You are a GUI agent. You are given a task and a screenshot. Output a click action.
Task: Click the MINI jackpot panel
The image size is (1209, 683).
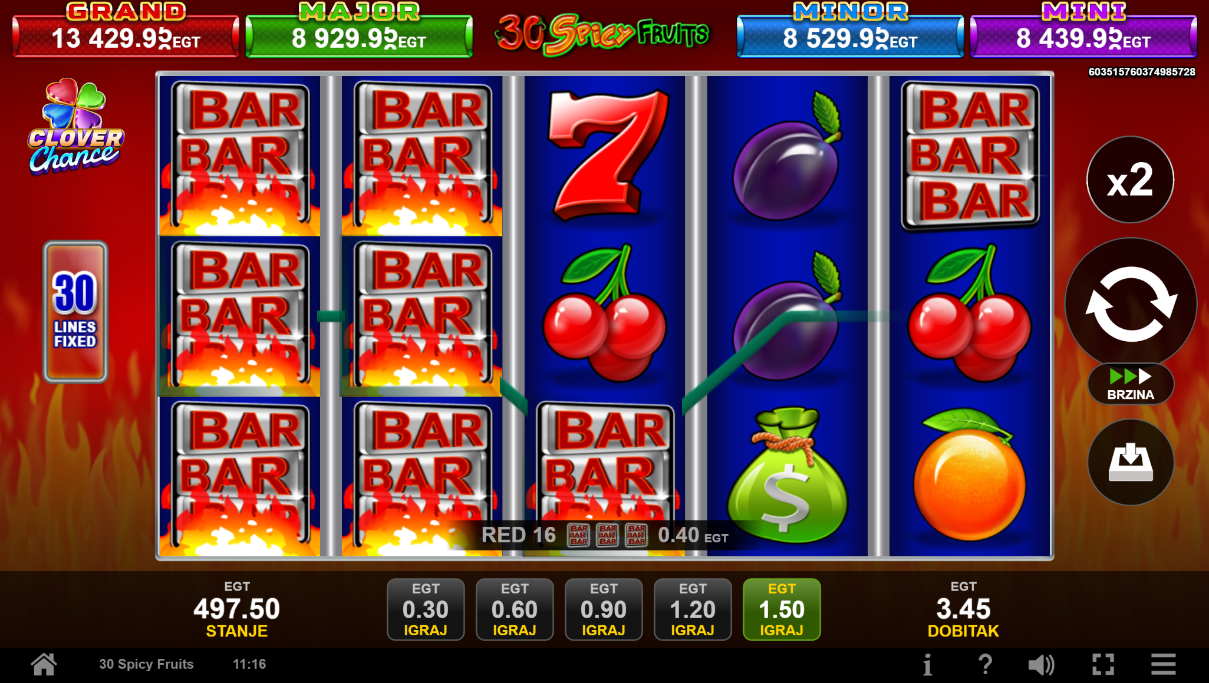click(x=1083, y=30)
